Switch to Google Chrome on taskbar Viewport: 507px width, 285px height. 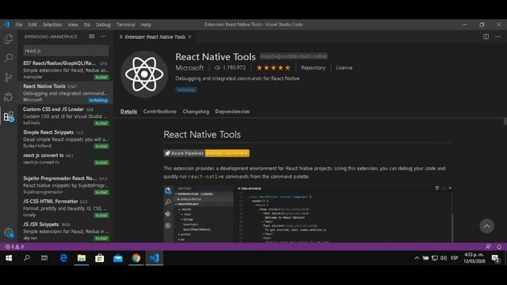136,258
